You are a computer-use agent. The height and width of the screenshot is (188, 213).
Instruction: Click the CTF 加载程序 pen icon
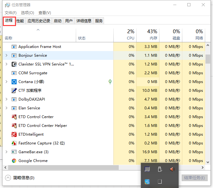pos(14,91)
